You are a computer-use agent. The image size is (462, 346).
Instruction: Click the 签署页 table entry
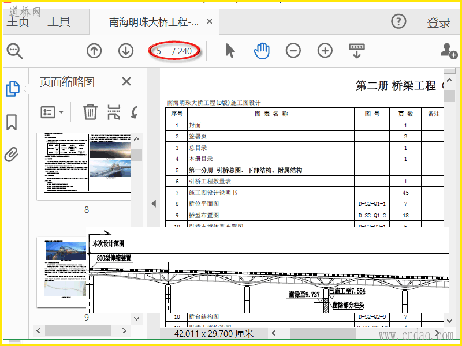(198, 137)
